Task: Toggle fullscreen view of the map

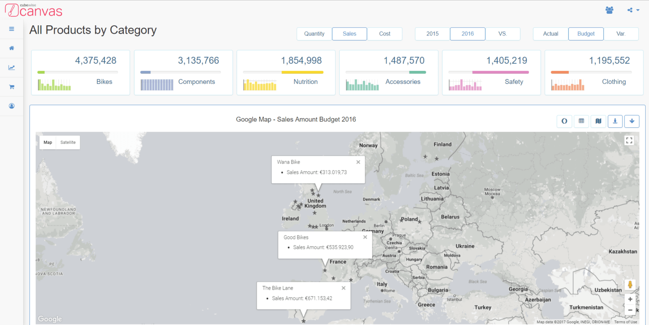Action: coord(629,141)
